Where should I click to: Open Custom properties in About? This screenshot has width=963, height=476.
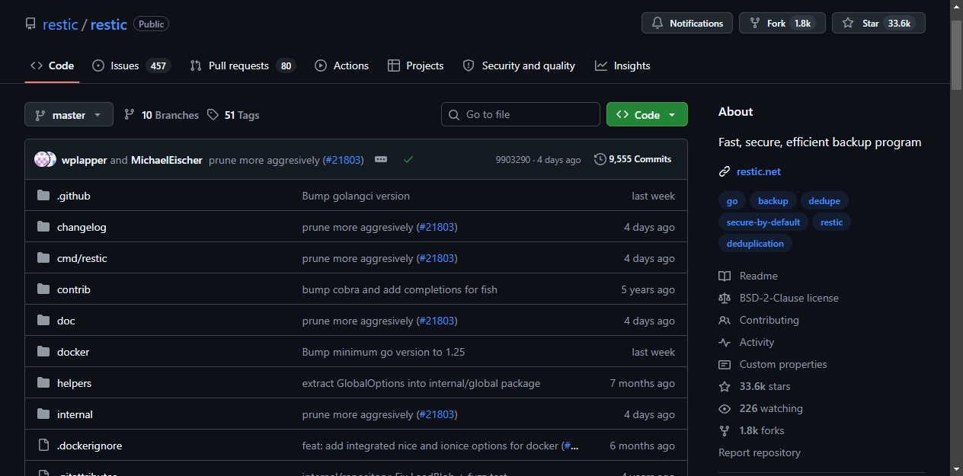pos(783,364)
